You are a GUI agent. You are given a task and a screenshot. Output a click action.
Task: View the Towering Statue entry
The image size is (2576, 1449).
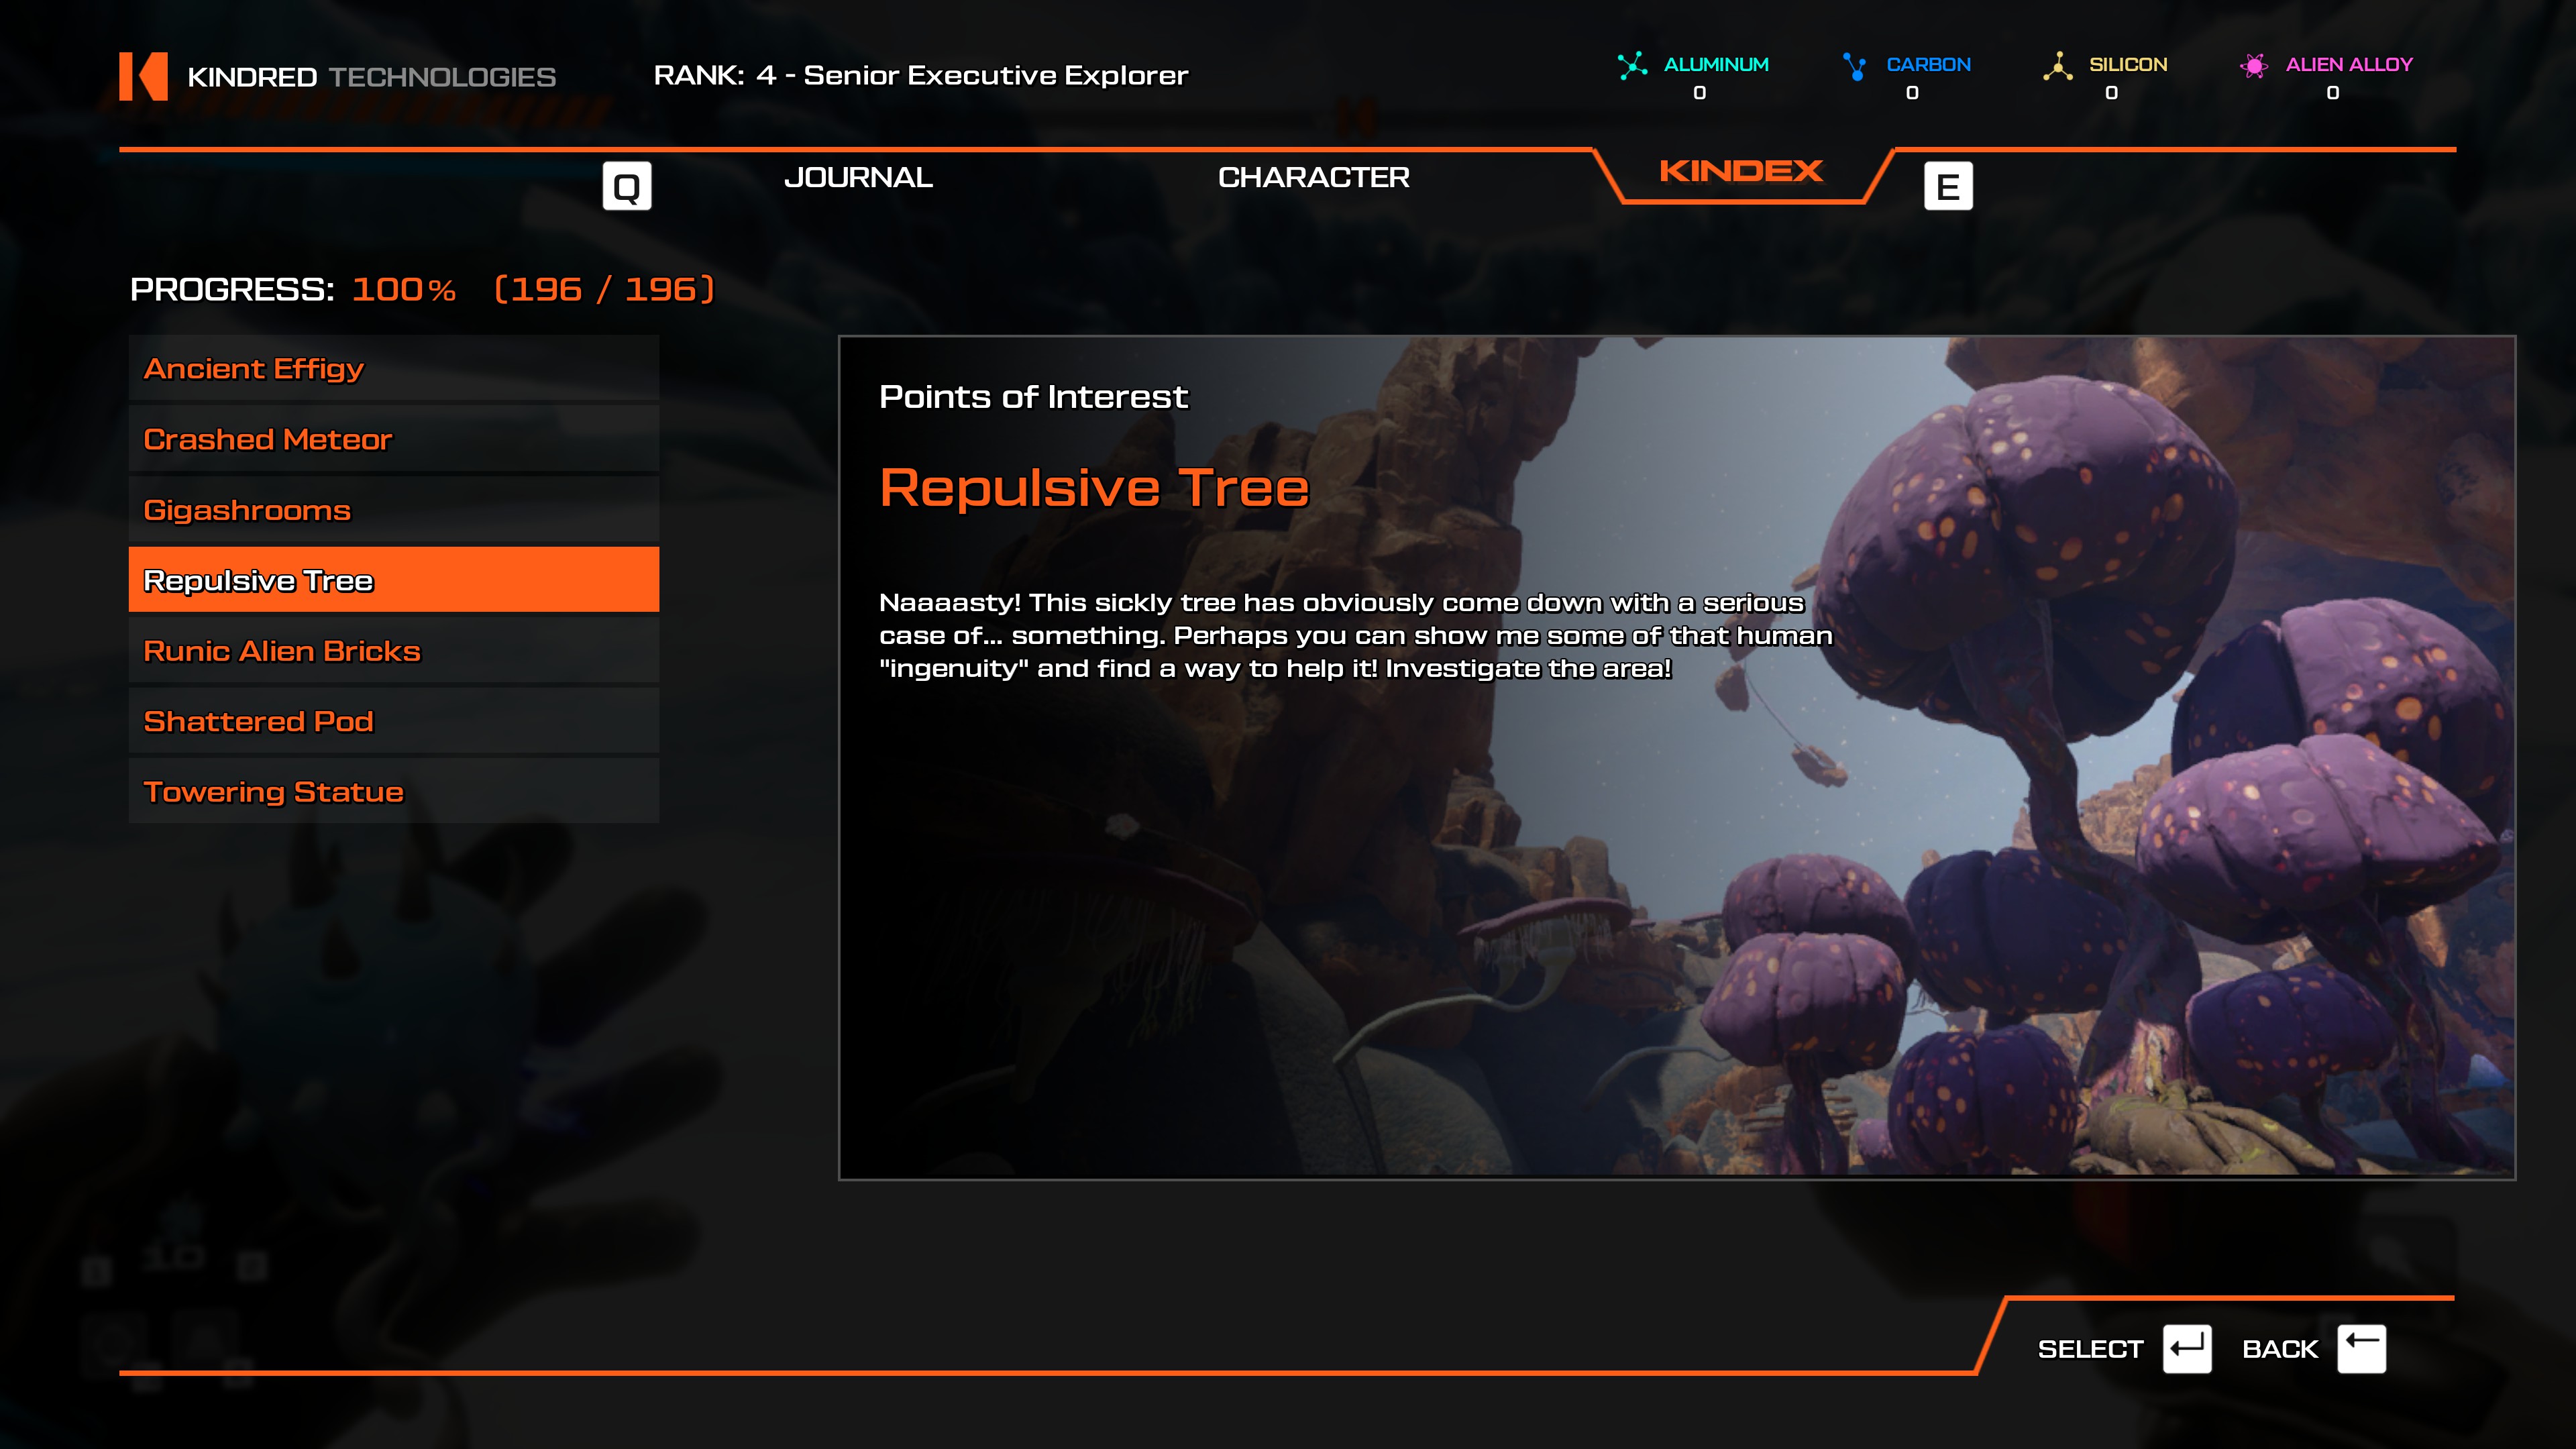pos(393,792)
